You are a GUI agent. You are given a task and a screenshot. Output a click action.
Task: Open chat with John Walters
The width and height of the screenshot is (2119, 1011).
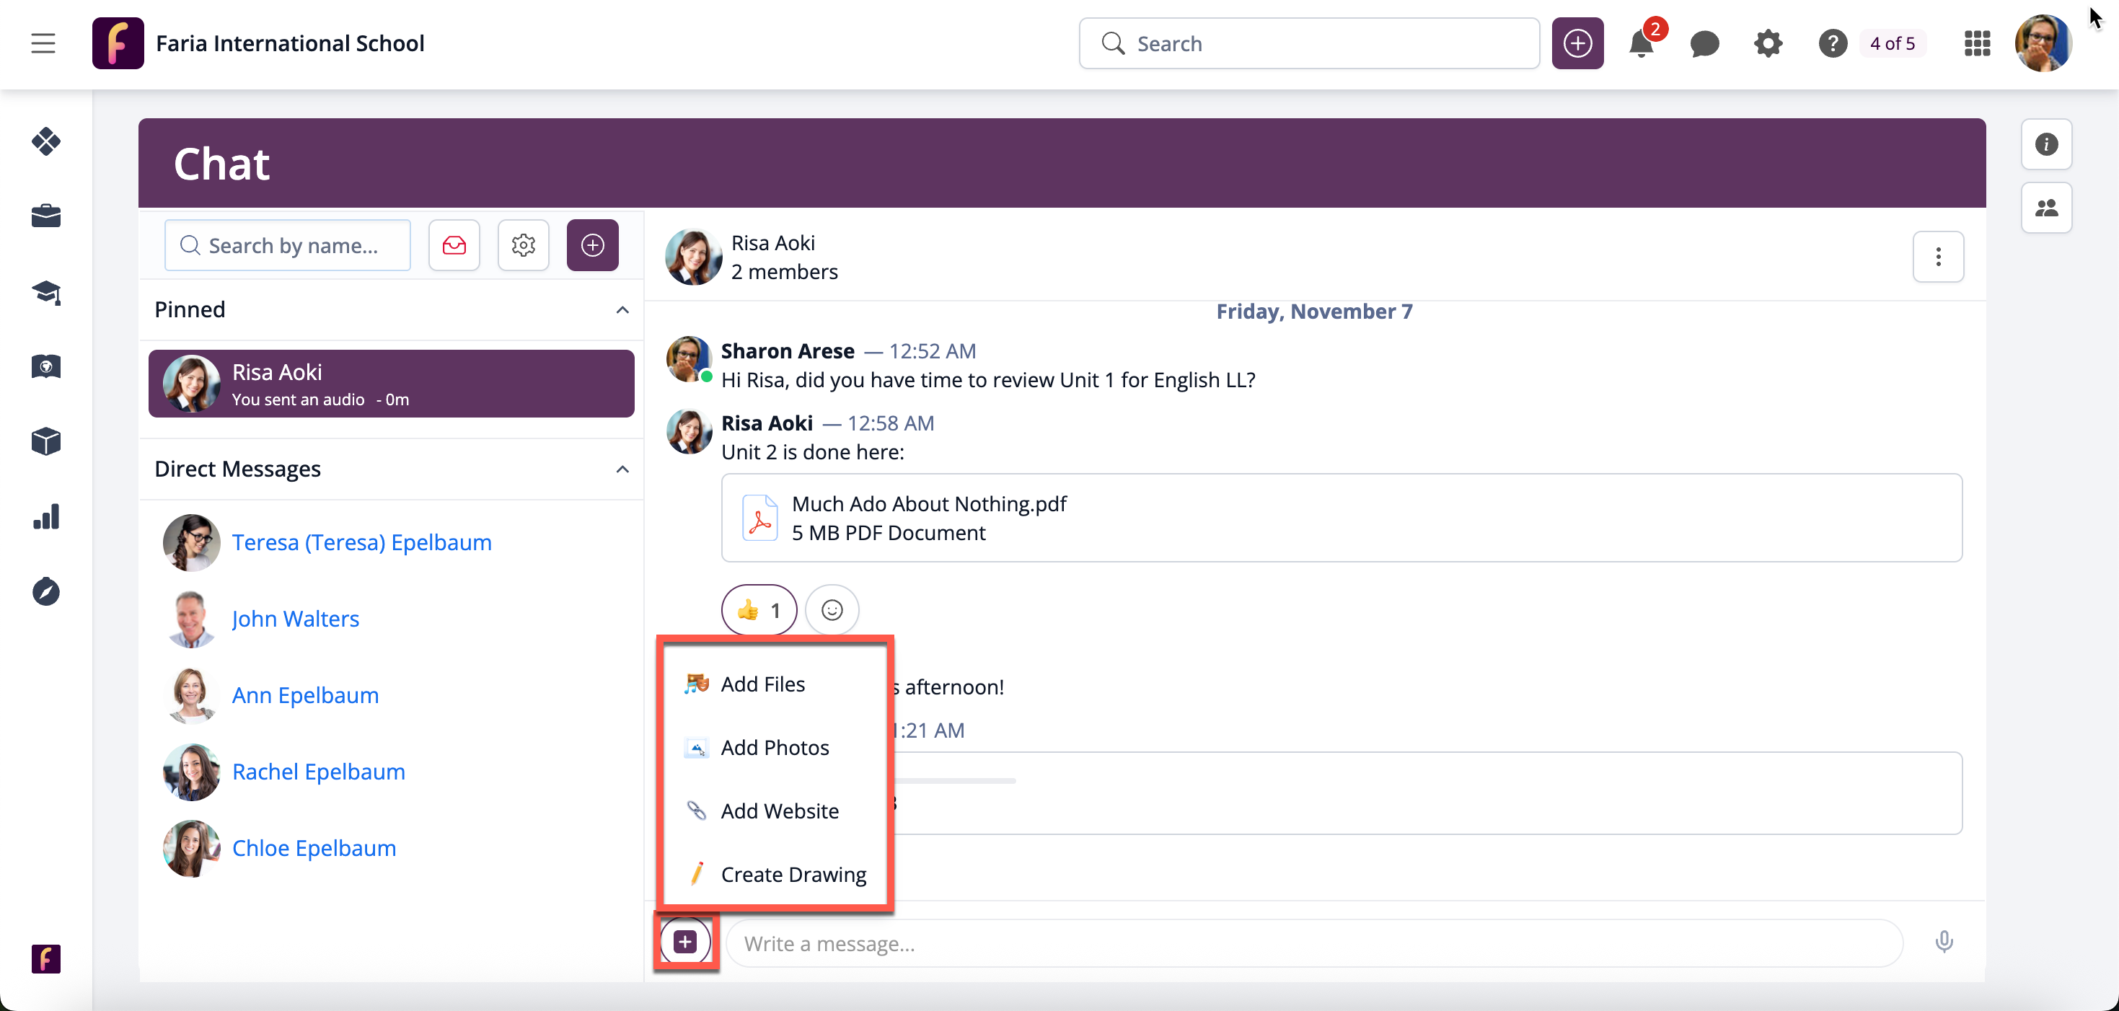click(295, 619)
